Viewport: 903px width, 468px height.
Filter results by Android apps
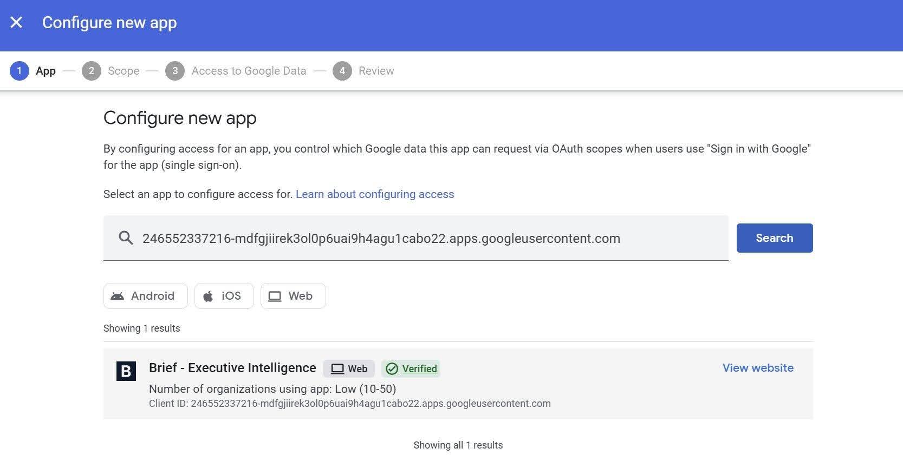145,296
